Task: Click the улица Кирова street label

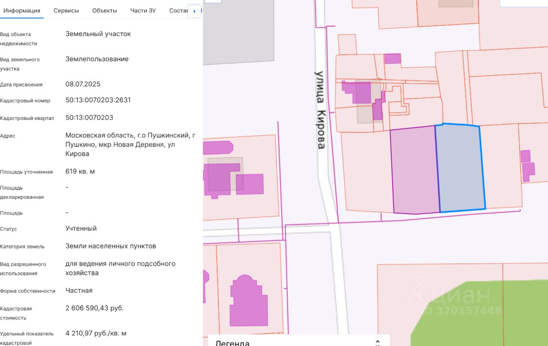Action: (321, 110)
